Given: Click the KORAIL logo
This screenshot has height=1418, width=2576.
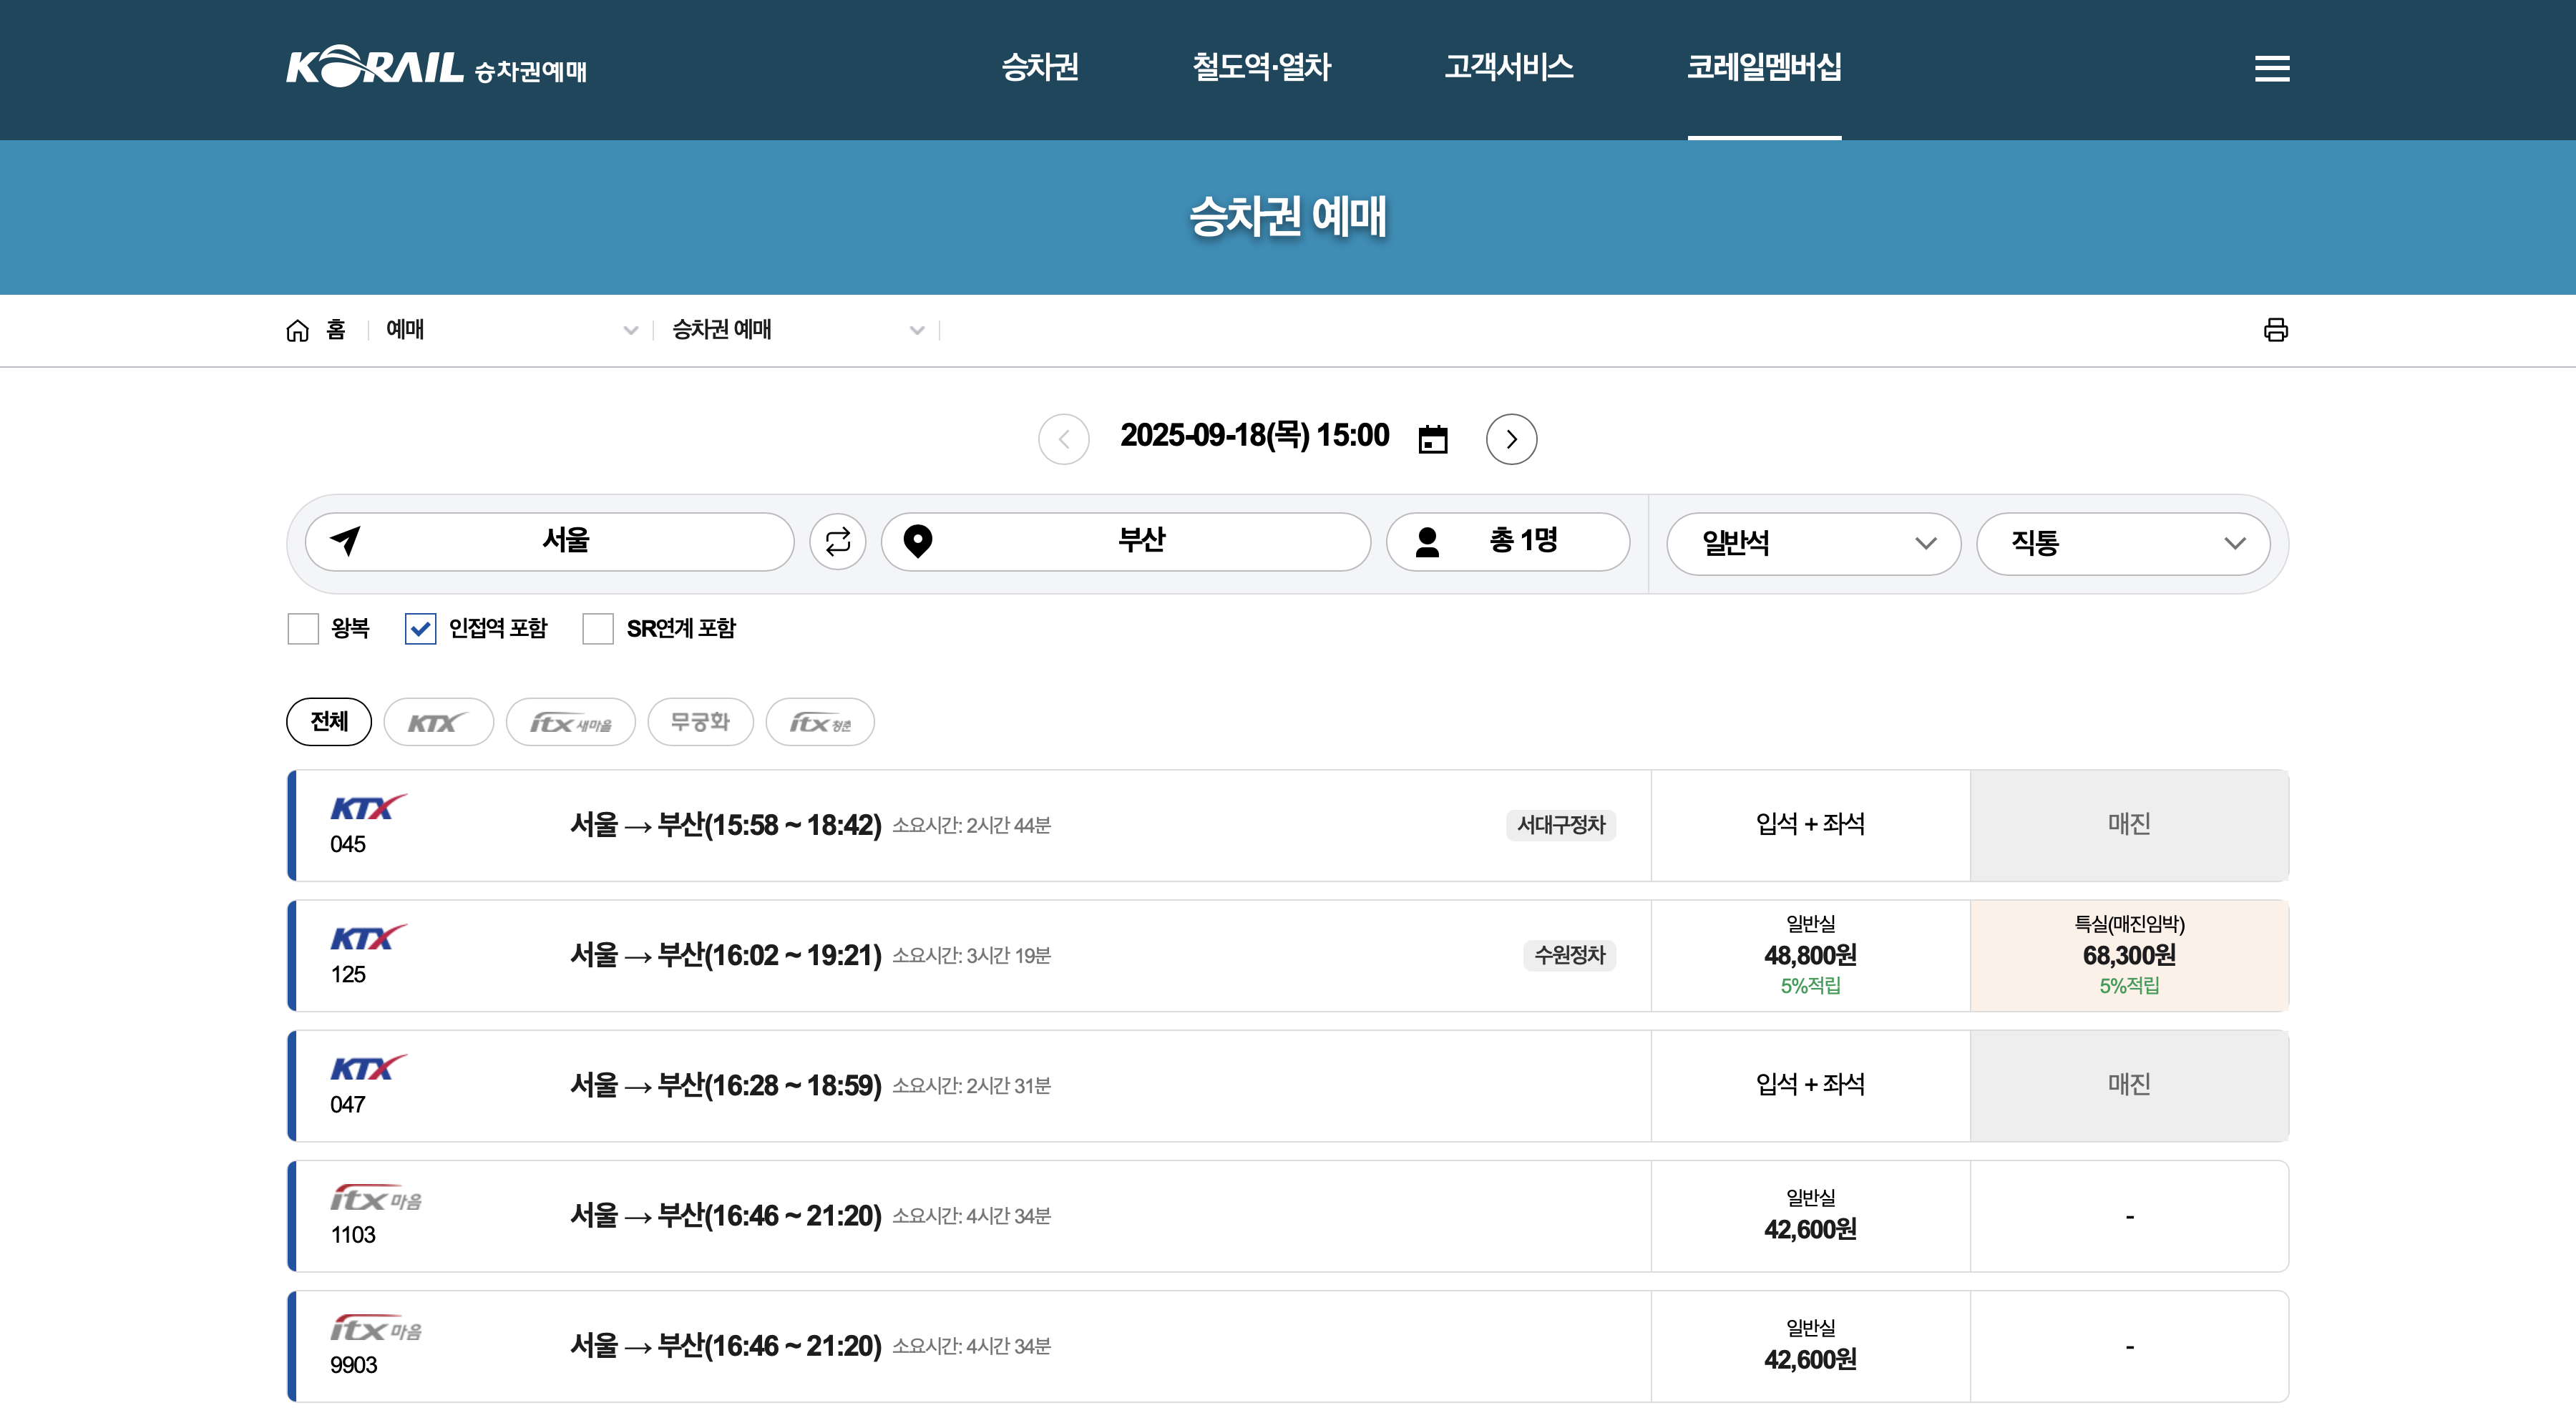Looking at the screenshot, I should (374, 67).
